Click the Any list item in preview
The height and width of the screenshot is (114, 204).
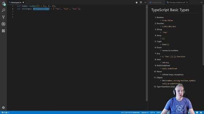pos(158,54)
